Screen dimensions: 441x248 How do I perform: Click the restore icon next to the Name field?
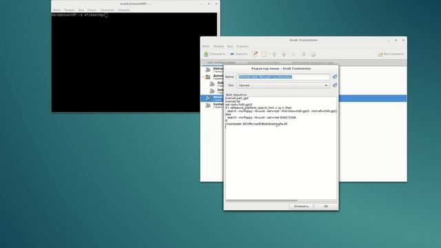[x=335, y=76]
